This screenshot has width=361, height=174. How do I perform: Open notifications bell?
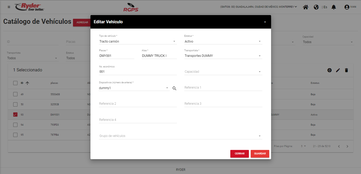point(334,7)
